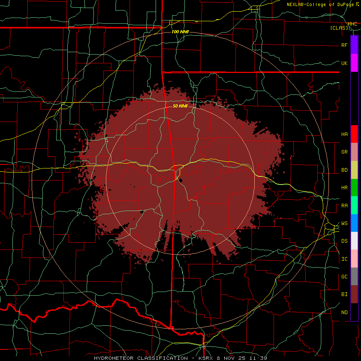Click the RA legend label
The image size is (361, 361).
(344, 206)
